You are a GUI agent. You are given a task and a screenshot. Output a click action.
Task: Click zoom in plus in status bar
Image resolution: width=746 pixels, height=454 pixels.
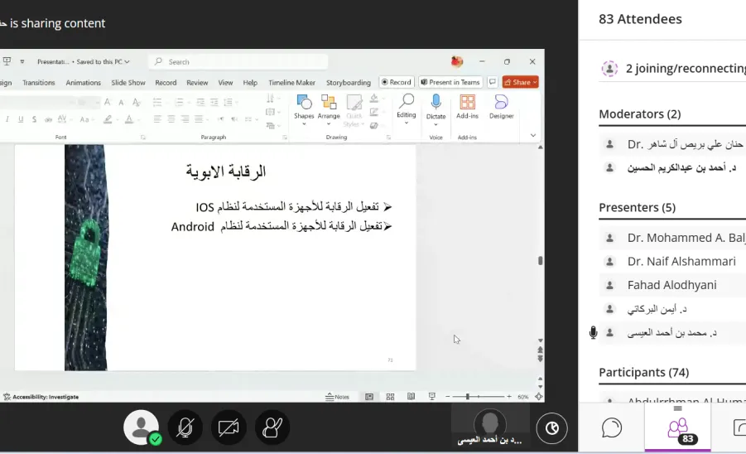tap(509, 396)
